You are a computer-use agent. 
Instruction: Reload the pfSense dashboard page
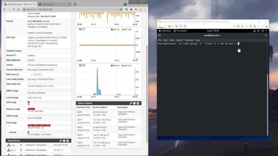click(13, 10)
